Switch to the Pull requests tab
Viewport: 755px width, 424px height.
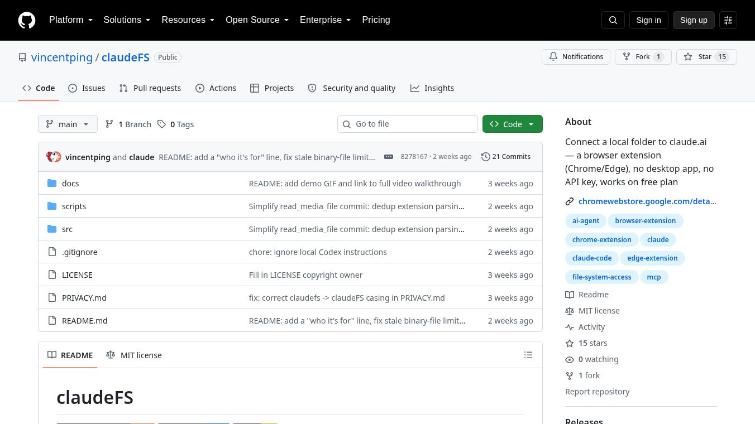click(150, 88)
